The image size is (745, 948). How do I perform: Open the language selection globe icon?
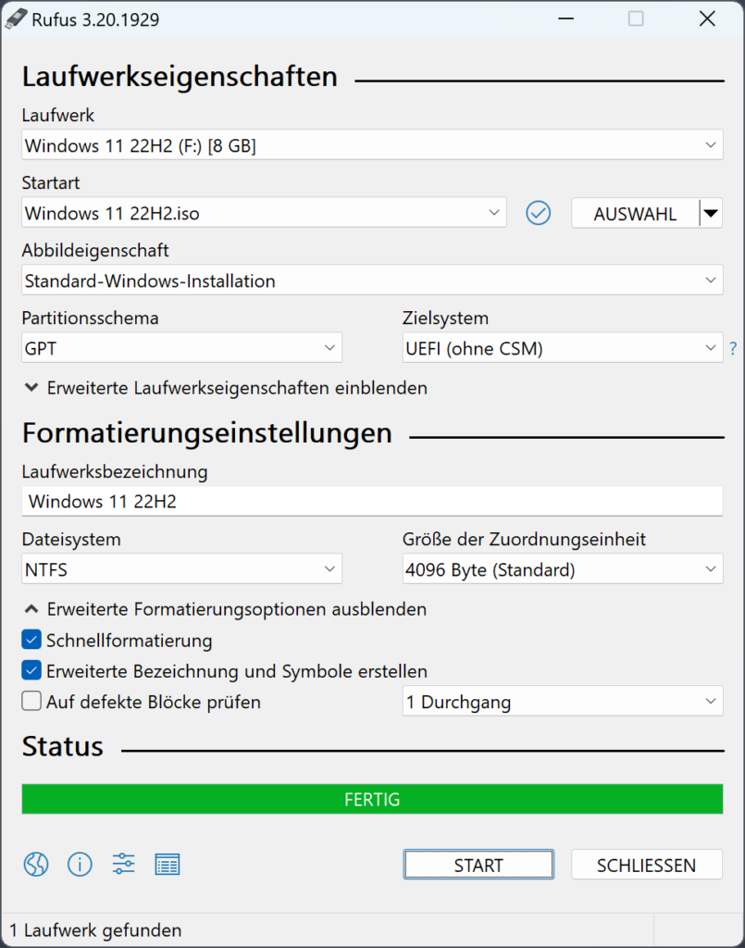click(35, 864)
